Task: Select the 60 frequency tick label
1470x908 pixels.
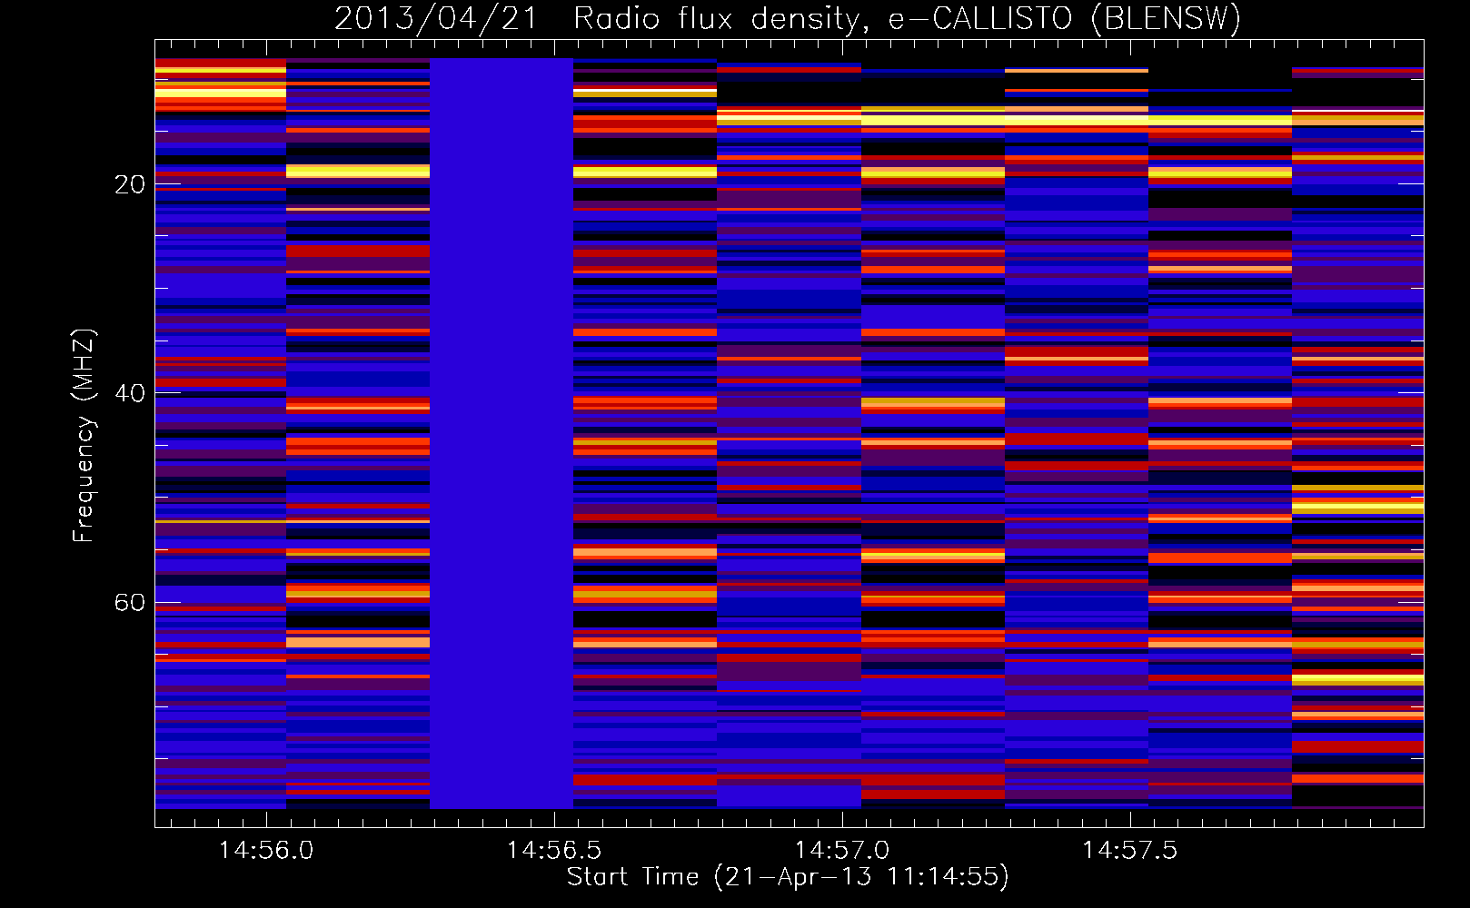Action: coord(130,603)
